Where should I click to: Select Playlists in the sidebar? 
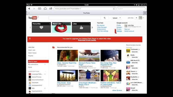pos(31,56)
